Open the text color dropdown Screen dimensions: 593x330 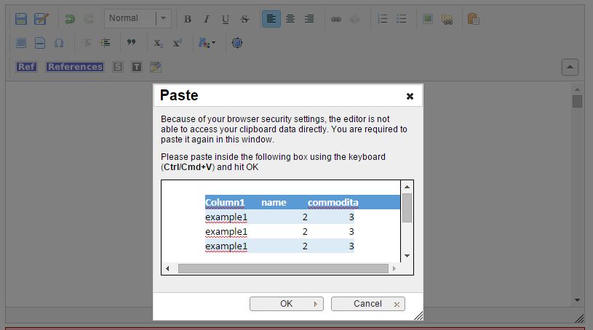[x=207, y=43]
